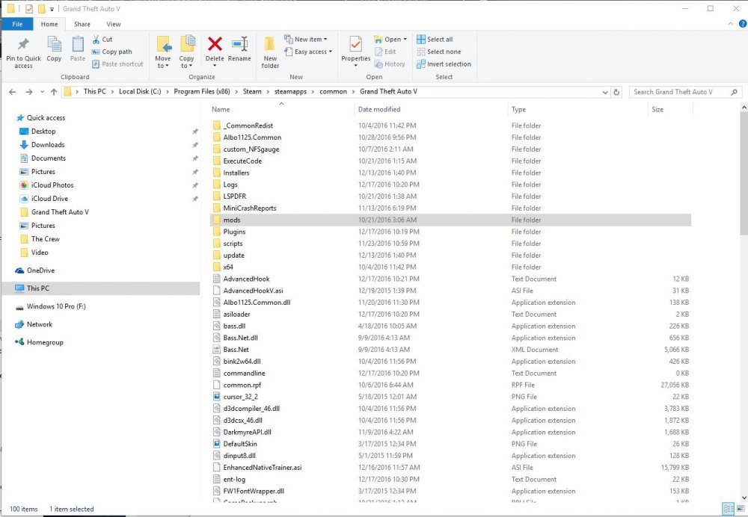Switch to the Home ribbon tab
The width and height of the screenshot is (748, 517).
(49, 24)
